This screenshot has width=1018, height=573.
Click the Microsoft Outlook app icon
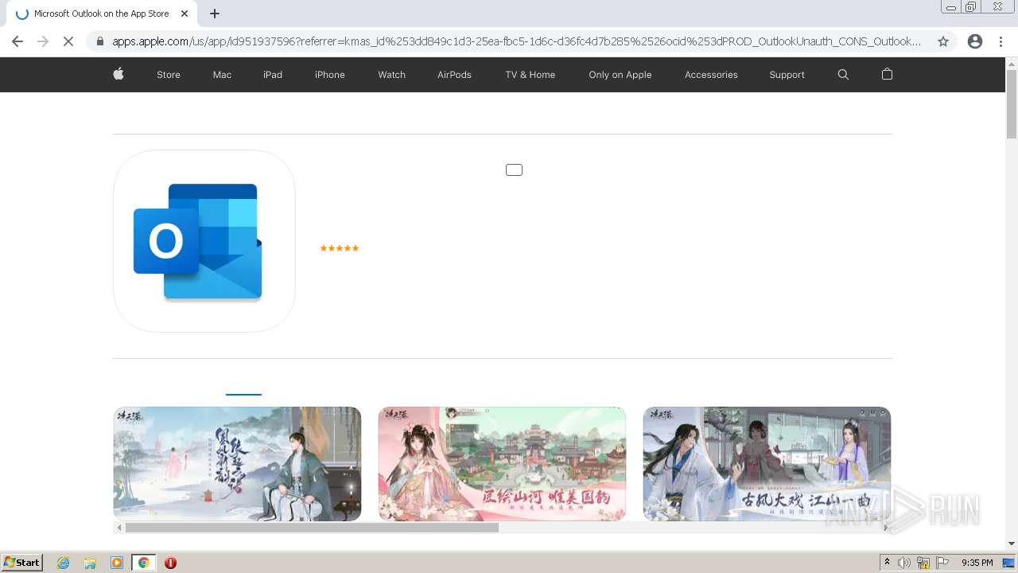pyautogui.click(x=204, y=241)
